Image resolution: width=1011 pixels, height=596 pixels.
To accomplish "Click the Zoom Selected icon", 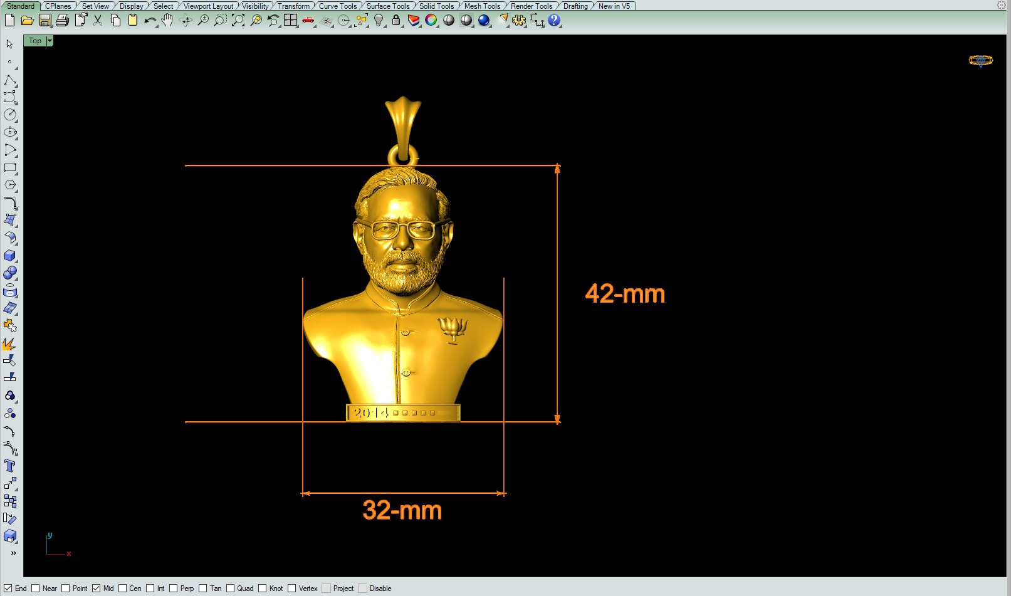I will pos(256,20).
